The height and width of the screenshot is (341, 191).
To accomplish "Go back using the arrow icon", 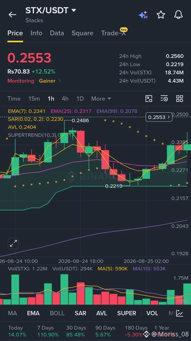I will point(12,15).
